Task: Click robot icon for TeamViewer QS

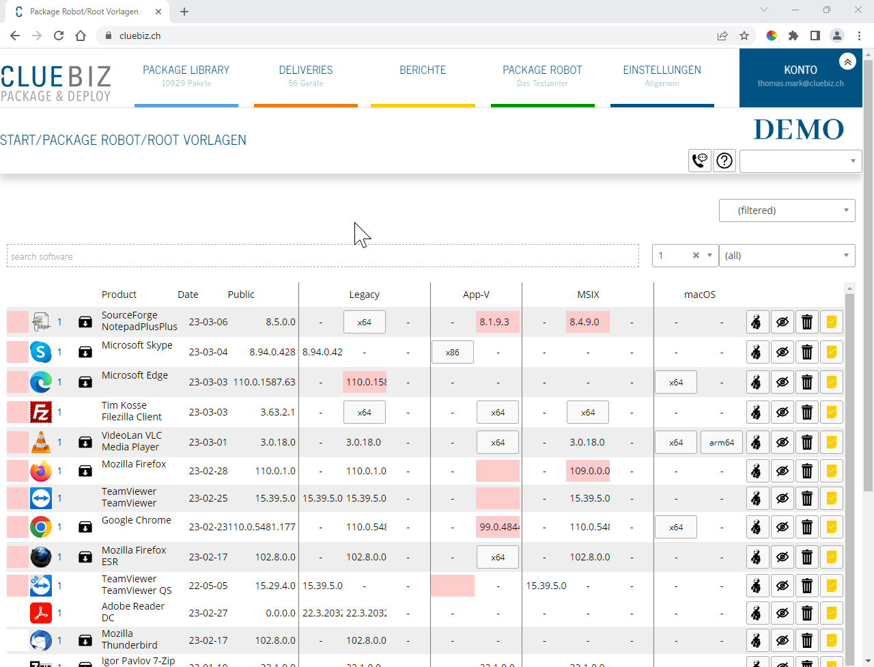Action: tap(756, 586)
